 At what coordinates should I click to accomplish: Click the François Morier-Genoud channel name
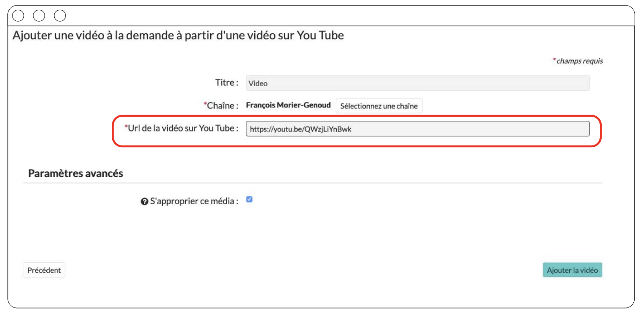(x=288, y=105)
